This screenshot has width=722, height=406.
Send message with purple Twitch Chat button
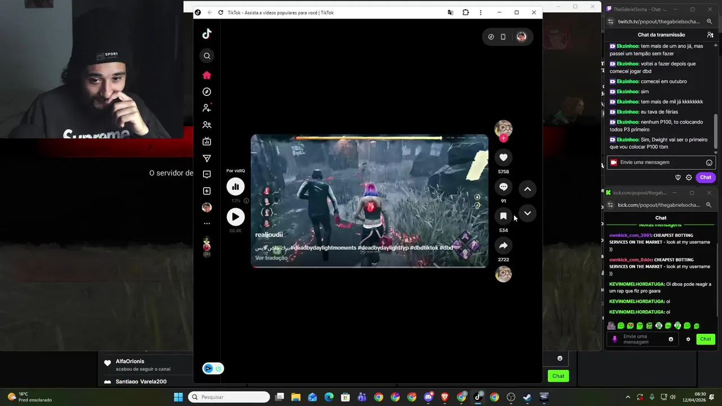click(706, 177)
